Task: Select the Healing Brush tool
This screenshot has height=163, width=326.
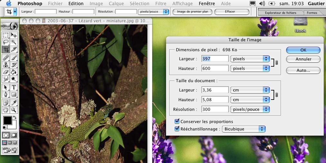Action: tap(6, 58)
